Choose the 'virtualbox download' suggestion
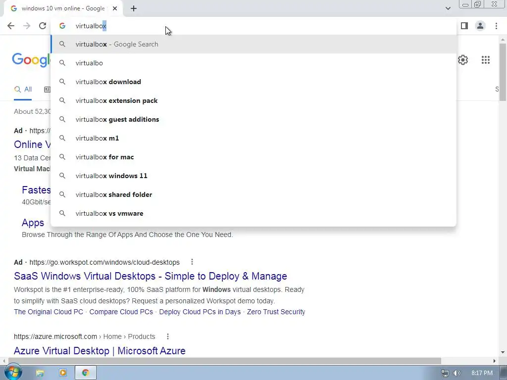 [x=253, y=82]
